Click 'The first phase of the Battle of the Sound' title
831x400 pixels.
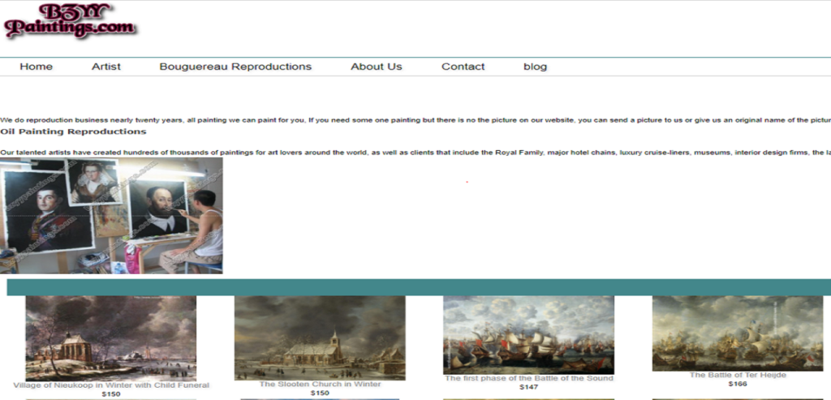529,378
